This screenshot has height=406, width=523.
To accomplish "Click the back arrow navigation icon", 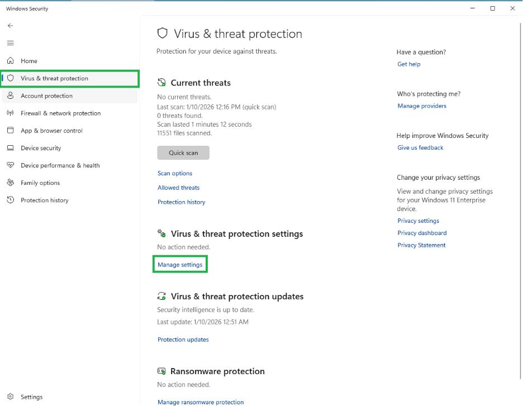I will click(10, 25).
